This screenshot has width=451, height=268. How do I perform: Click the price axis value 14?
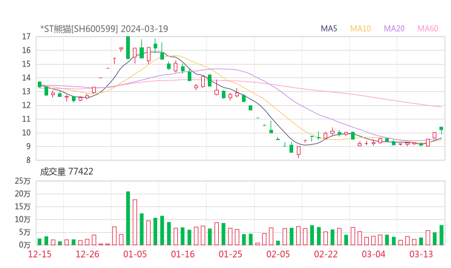pos(26,77)
